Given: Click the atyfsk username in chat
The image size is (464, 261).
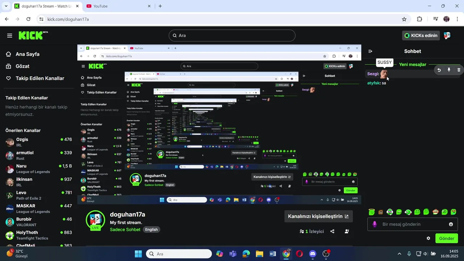Looking at the screenshot, I should pos(373,83).
